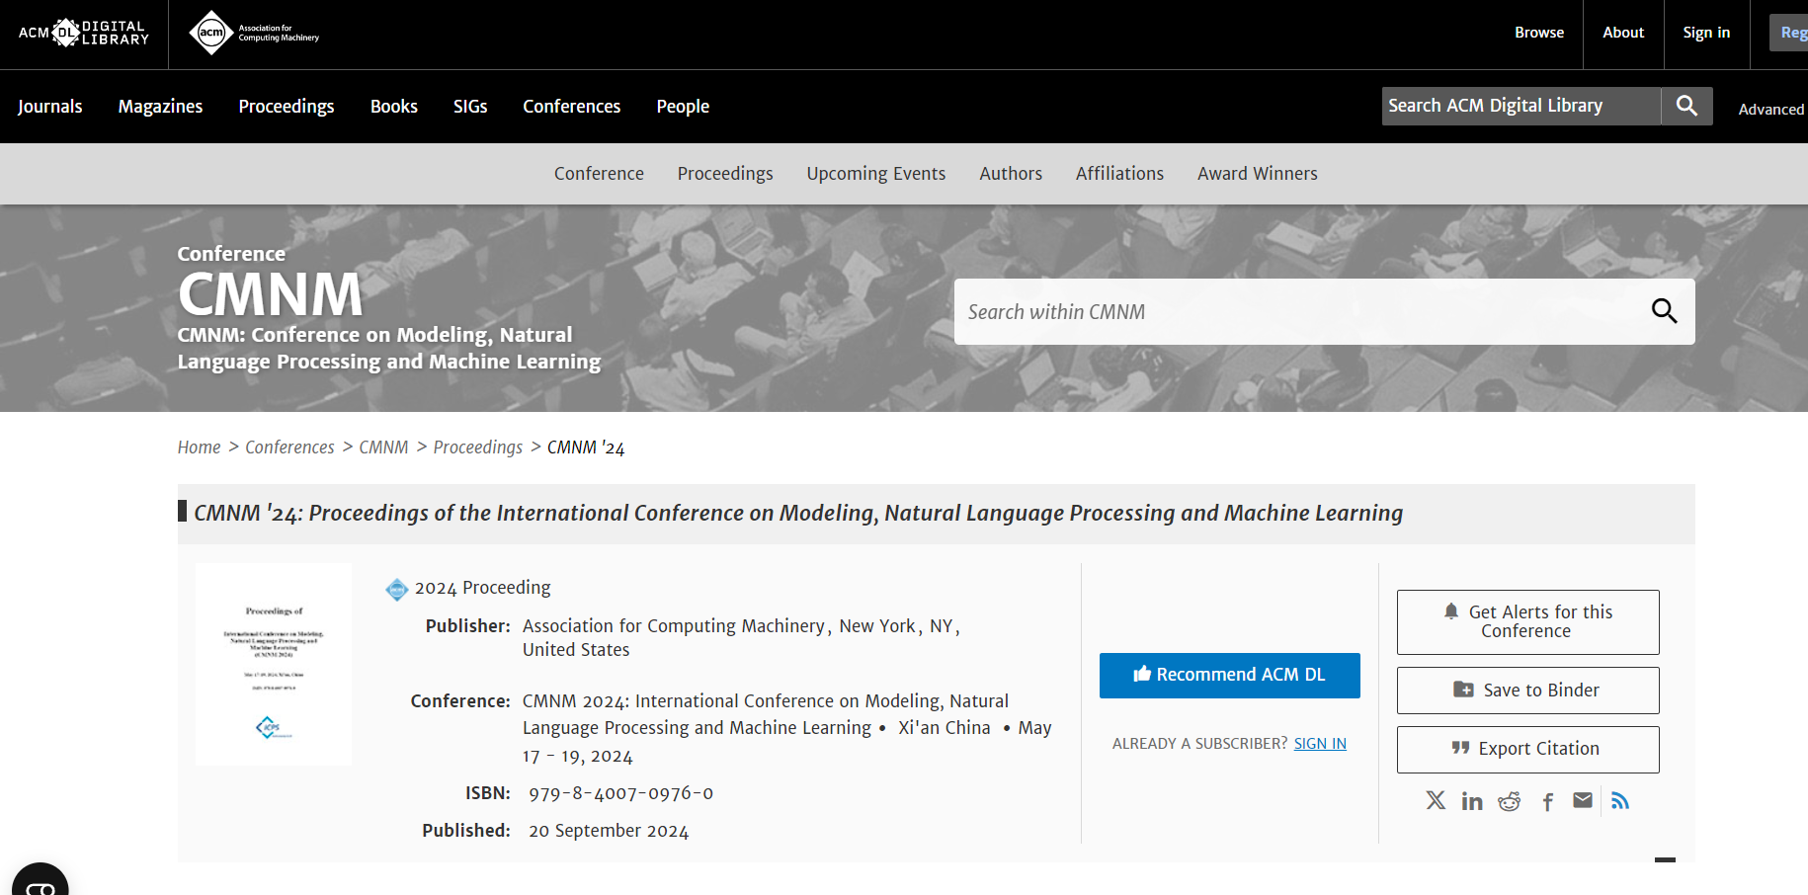Open the proceedings cover thumbnail
The width and height of the screenshot is (1808, 895).
coord(274,664)
